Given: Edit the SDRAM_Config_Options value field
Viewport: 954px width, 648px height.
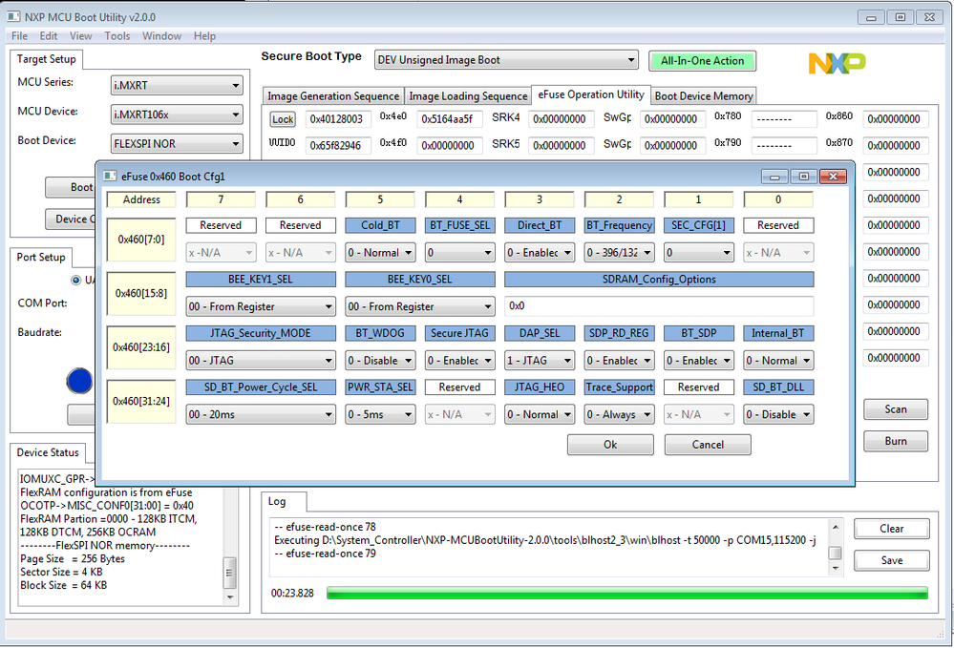Looking at the screenshot, I should 659,305.
